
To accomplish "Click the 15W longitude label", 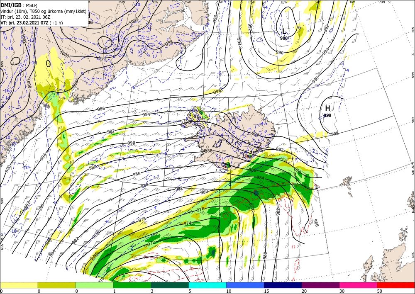I will point(251,2).
